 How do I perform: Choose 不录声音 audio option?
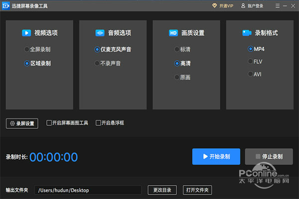pyautogui.click(x=97, y=63)
